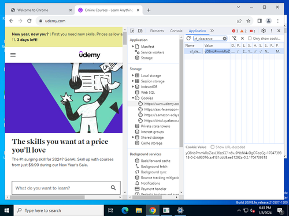Toggle the device toolbar icon in DevTools

140,31
